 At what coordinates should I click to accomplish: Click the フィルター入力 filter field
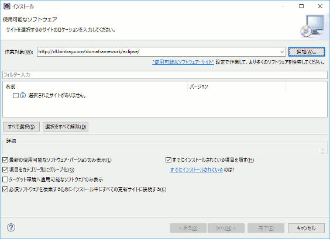pos(165,75)
